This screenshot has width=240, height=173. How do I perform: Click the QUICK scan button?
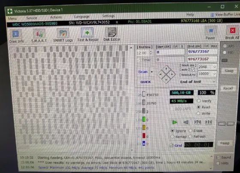coord(146,82)
